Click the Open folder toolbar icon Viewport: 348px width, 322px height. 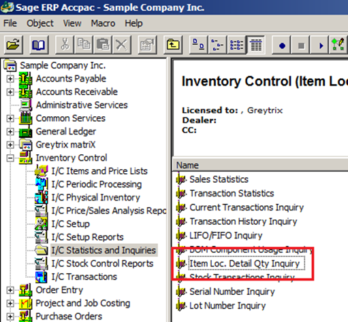click(14, 44)
